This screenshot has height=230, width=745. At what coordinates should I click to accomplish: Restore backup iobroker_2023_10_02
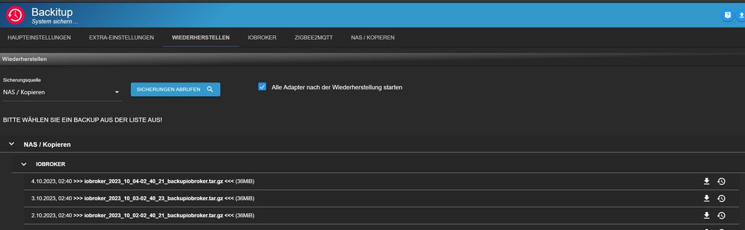point(721,215)
